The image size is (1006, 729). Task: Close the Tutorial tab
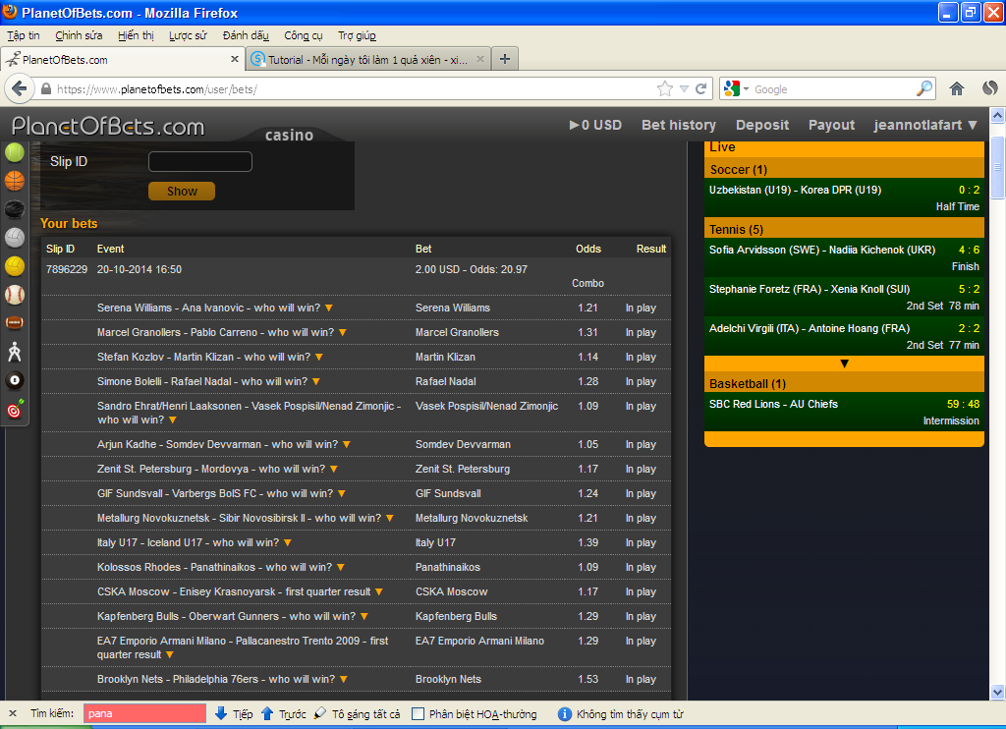479,59
